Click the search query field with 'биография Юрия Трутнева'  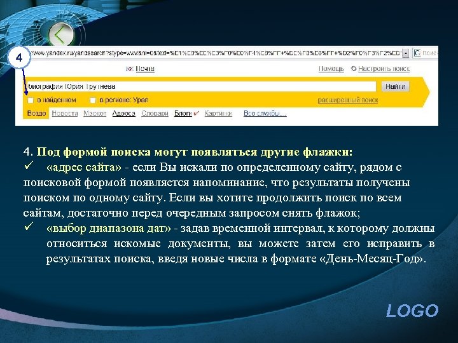click(x=200, y=86)
